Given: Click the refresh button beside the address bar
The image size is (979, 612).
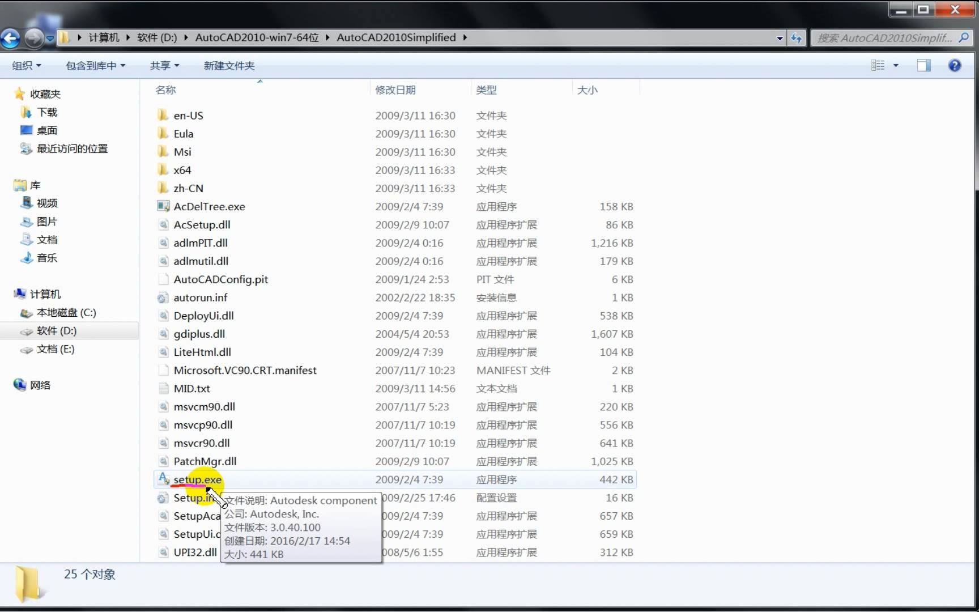Looking at the screenshot, I should pyautogui.click(x=797, y=38).
